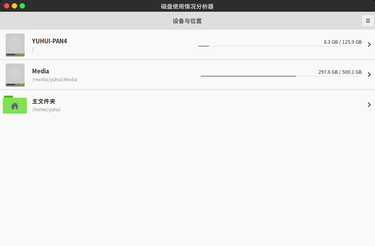Click the 297.6 GB / 500.1 GB usage text
The image size is (375, 246).
tap(340, 72)
